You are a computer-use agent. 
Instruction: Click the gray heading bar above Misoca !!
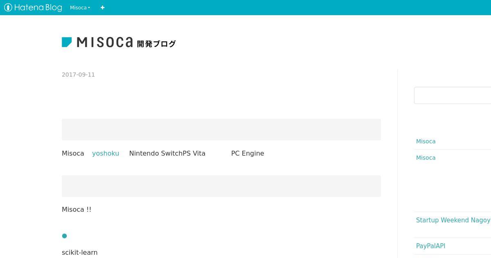(x=221, y=186)
